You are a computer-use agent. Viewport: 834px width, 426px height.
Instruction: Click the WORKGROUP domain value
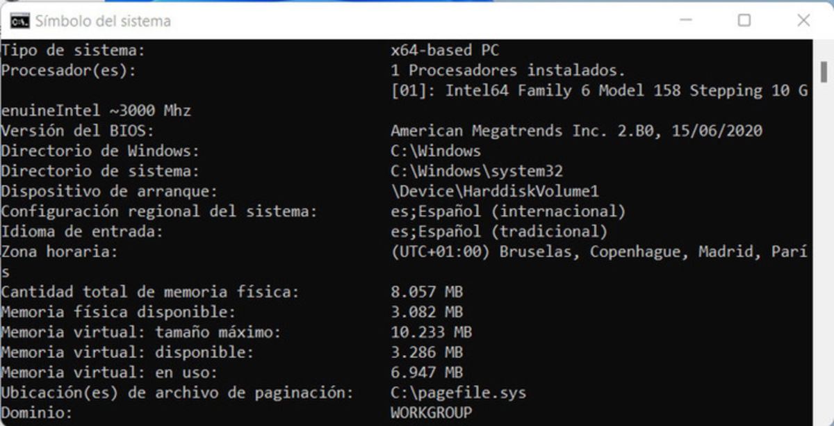[430, 412]
